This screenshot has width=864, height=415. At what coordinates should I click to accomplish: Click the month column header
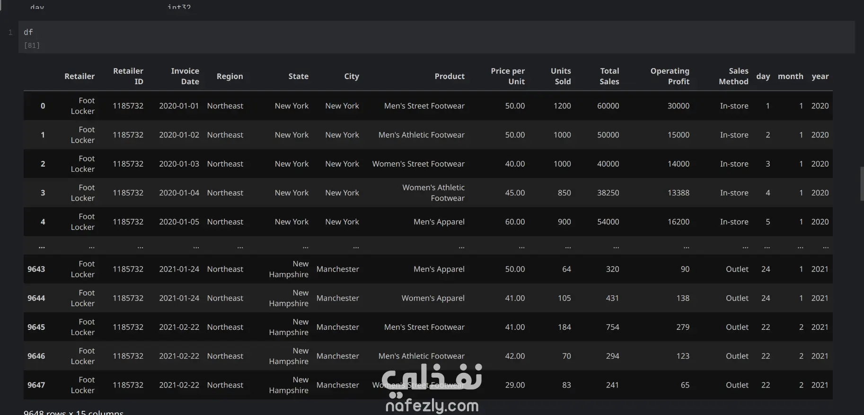(790, 76)
